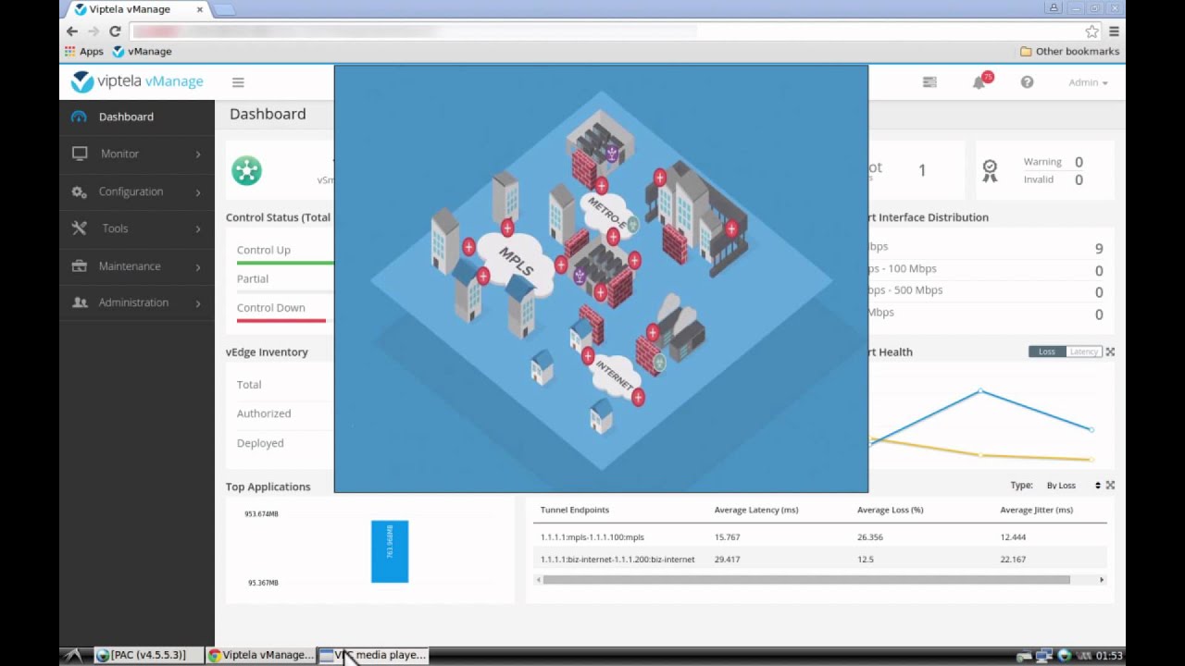Screen dimensions: 1185x666
Task: Open the vManage bookmark
Action: tap(142, 52)
